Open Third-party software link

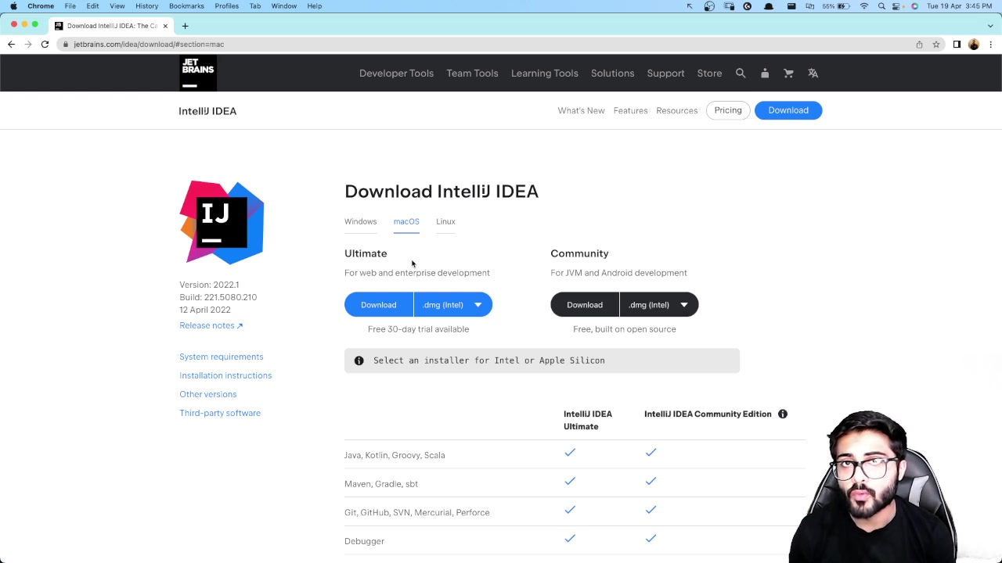220,413
